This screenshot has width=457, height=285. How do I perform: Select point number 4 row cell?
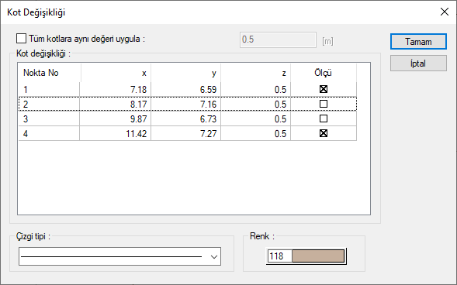[x=49, y=133]
